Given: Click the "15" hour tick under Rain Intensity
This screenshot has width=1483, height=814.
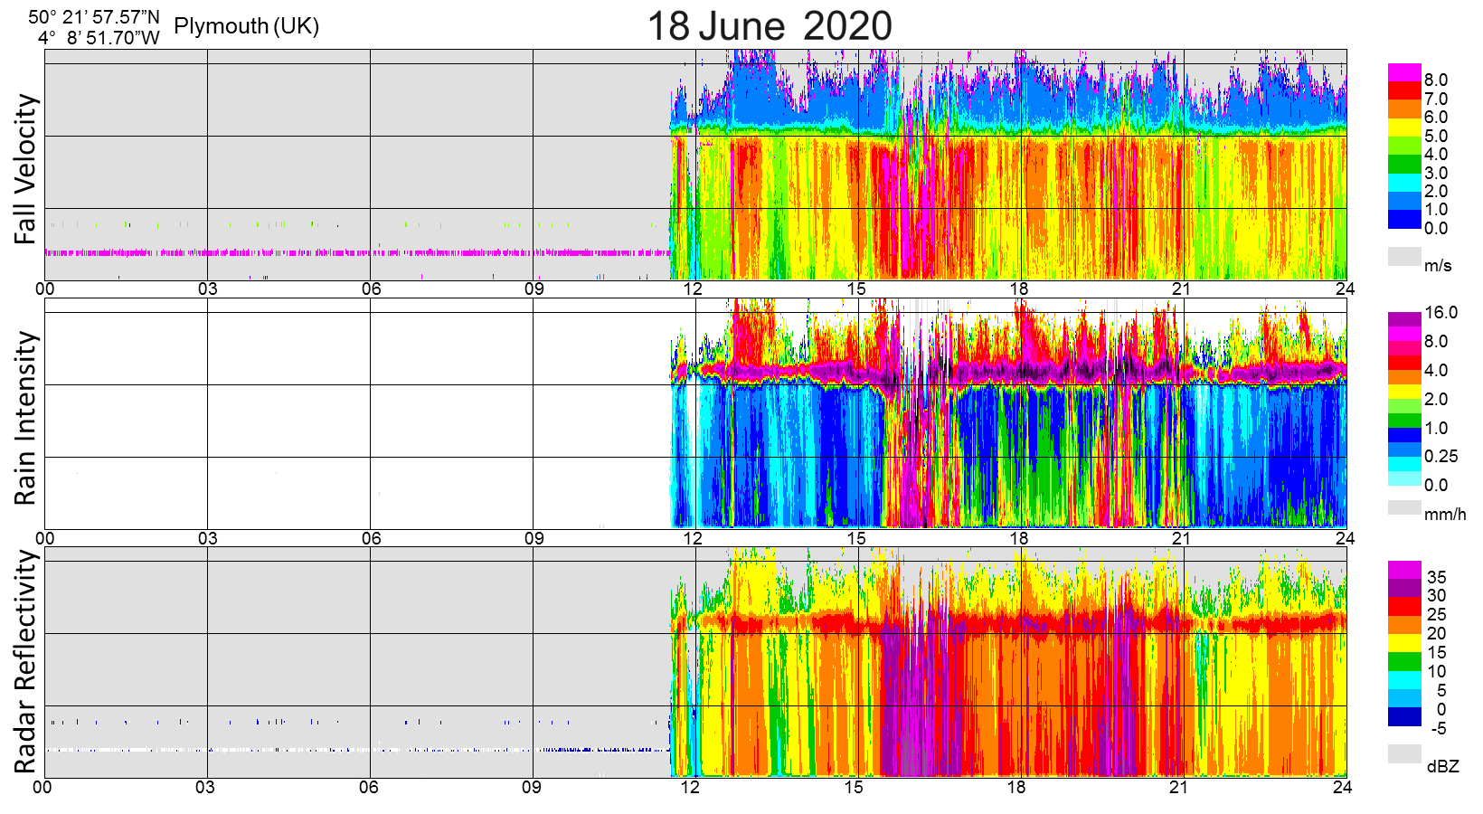Looking at the screenshot, I should [855, 538].
